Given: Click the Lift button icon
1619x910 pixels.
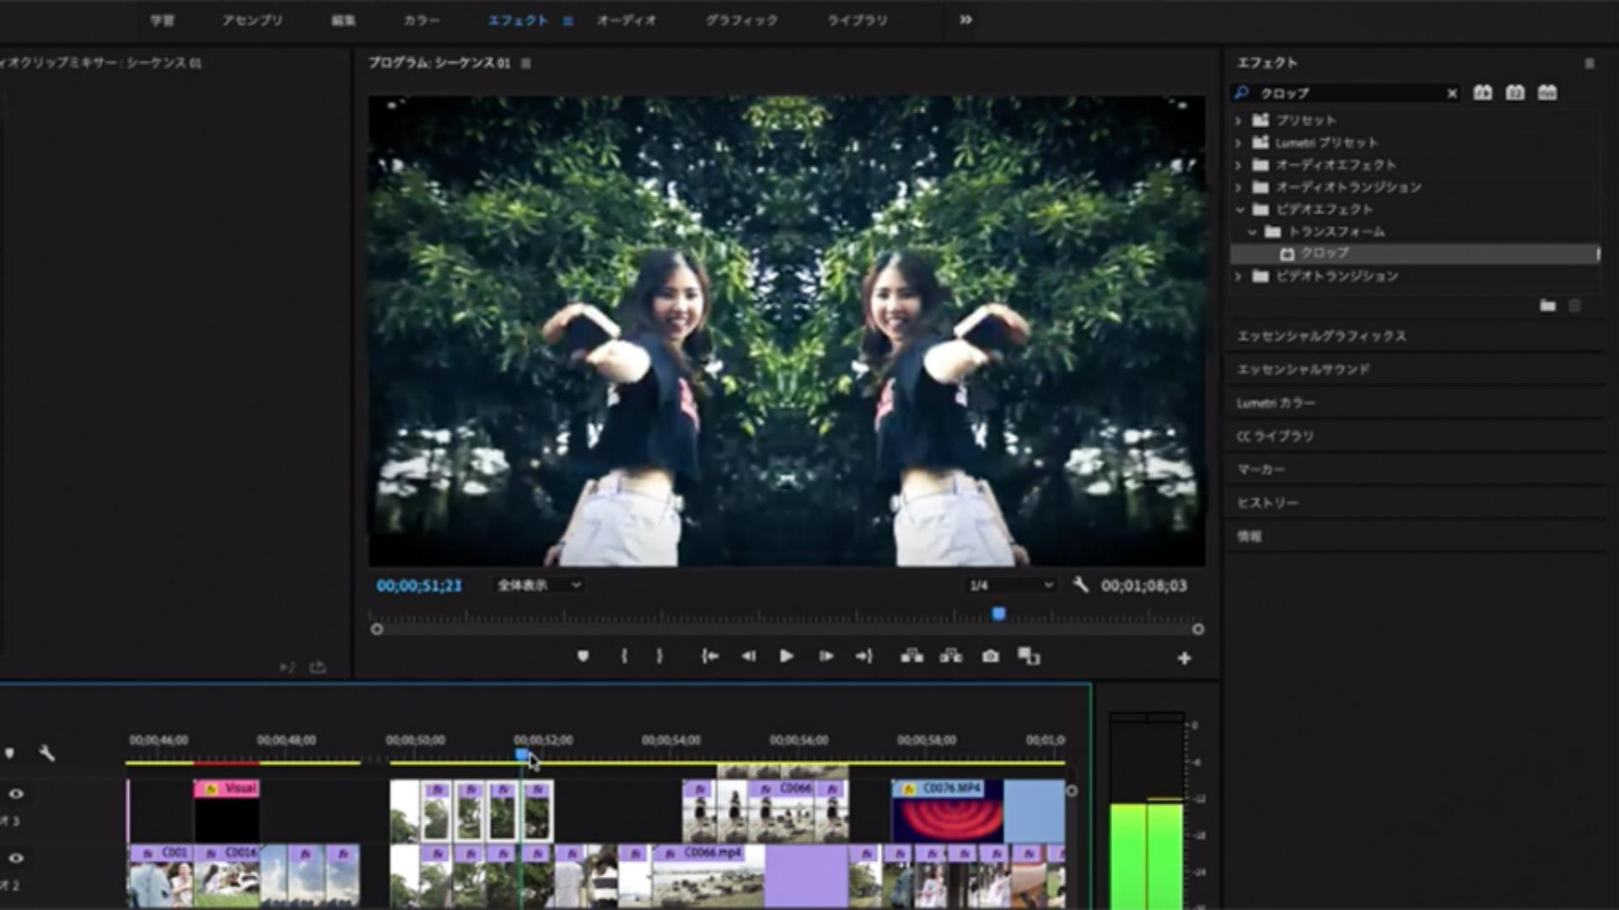Looking at the screenshot, I should (x=912, y=656).
